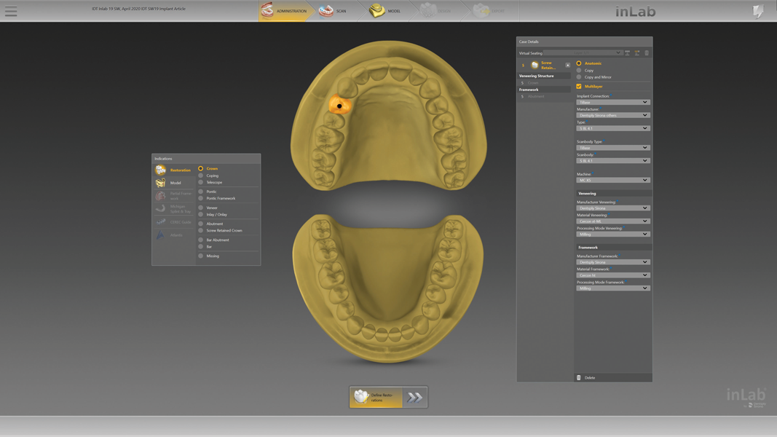777x437 pixels.
Task: Select the Atlantis indication icon
Action: click(x=161, y=235)
